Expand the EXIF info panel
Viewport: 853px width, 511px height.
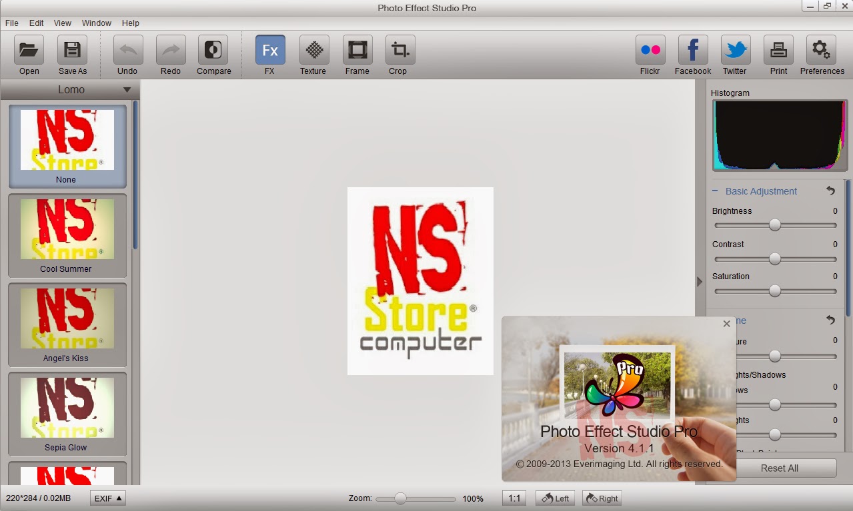[108, 498]
